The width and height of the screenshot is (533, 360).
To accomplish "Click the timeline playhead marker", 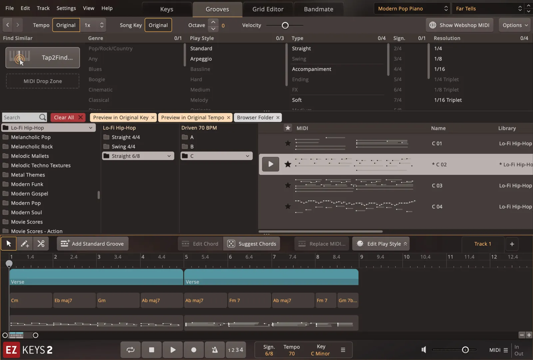I will [9, 264].
